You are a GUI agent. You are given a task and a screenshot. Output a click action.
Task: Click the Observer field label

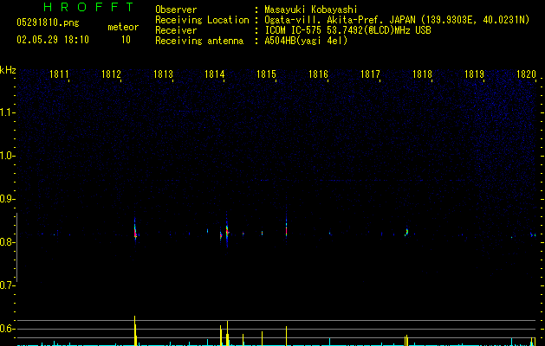point(176,10)
